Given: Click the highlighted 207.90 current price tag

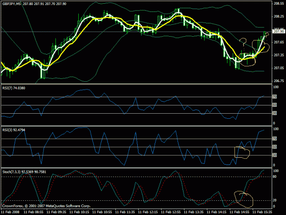Looking at the screenshot, I should 279,32.
